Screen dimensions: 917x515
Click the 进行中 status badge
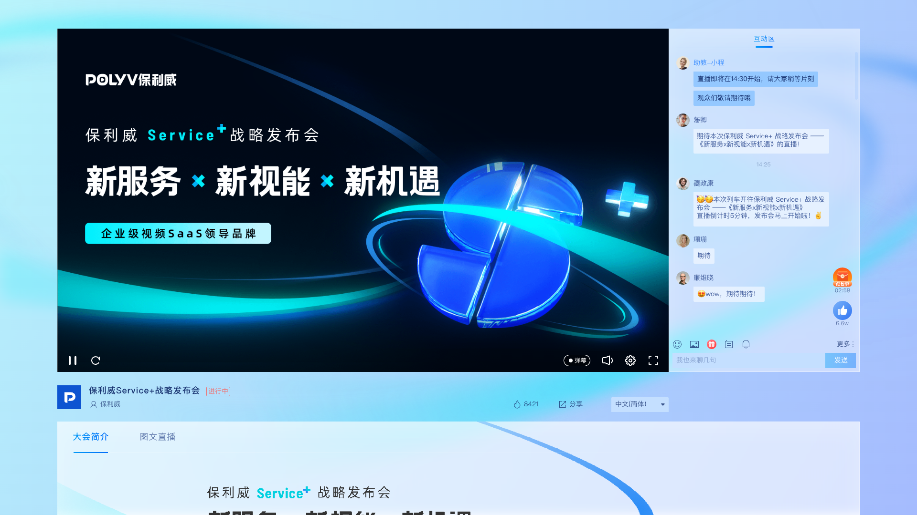pyautogui.click(x=218, y=391)
